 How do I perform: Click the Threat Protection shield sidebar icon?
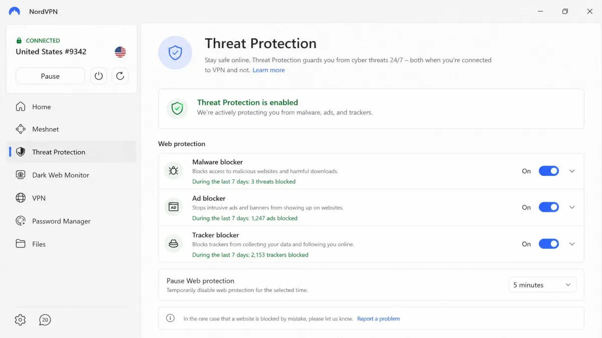pos(21,152)
